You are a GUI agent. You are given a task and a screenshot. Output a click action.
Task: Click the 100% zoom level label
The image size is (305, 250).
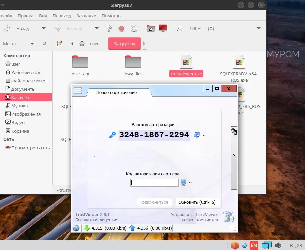click(x=195, y=28)
